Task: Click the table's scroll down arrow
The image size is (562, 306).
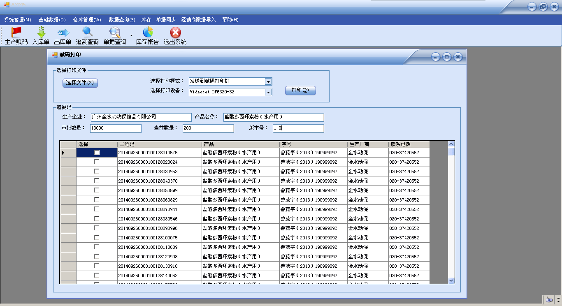Action: click(451, 280)
